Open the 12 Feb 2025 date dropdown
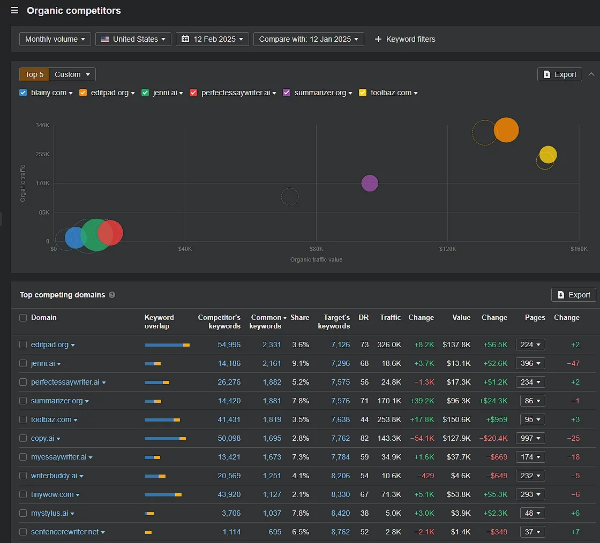600x543 pixels. (x=212, y=39)
